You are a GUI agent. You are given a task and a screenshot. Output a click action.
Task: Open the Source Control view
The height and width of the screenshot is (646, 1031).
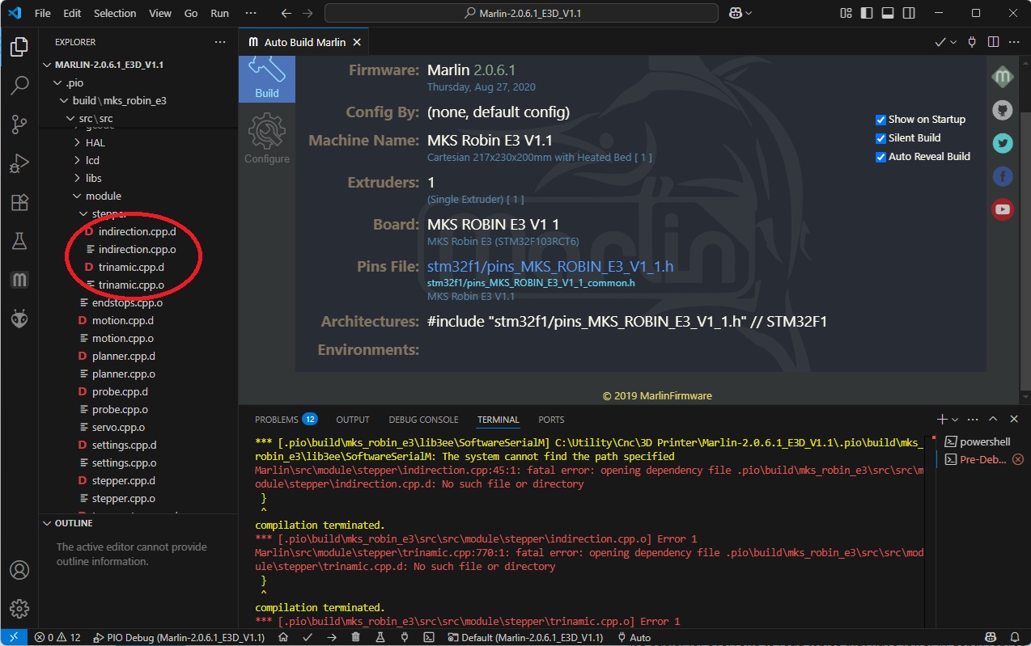(19, 124)
